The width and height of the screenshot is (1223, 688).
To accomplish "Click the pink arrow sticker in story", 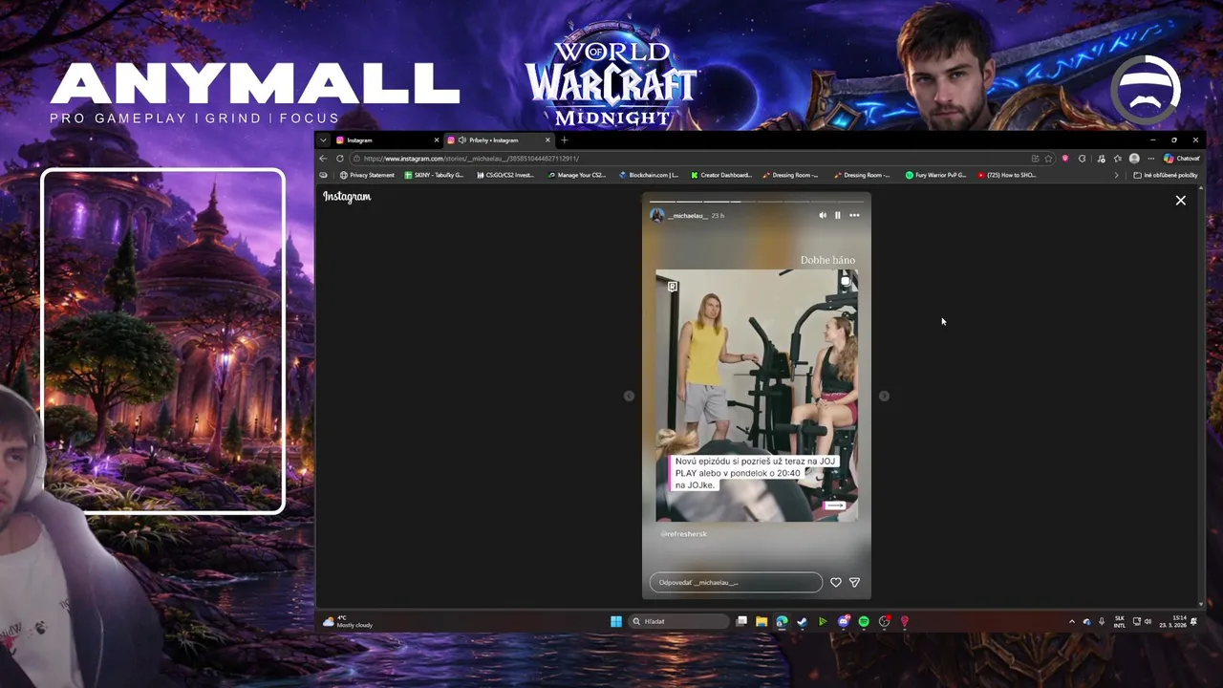I will tap(836, 505).
